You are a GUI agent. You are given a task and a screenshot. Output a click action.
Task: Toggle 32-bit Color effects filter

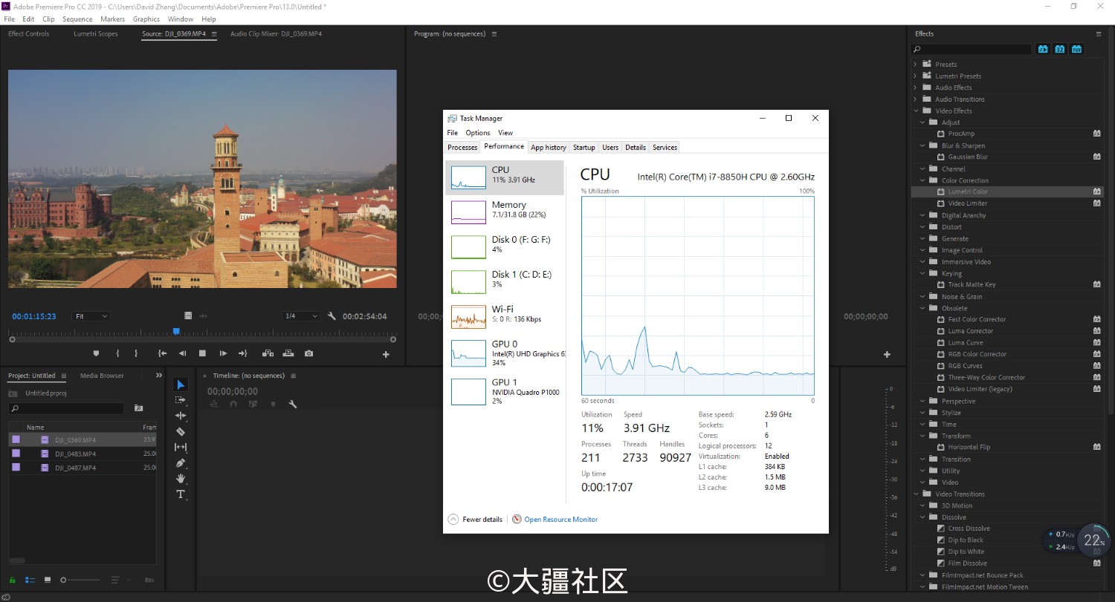pyautogui.click(x=1059, y=49)
